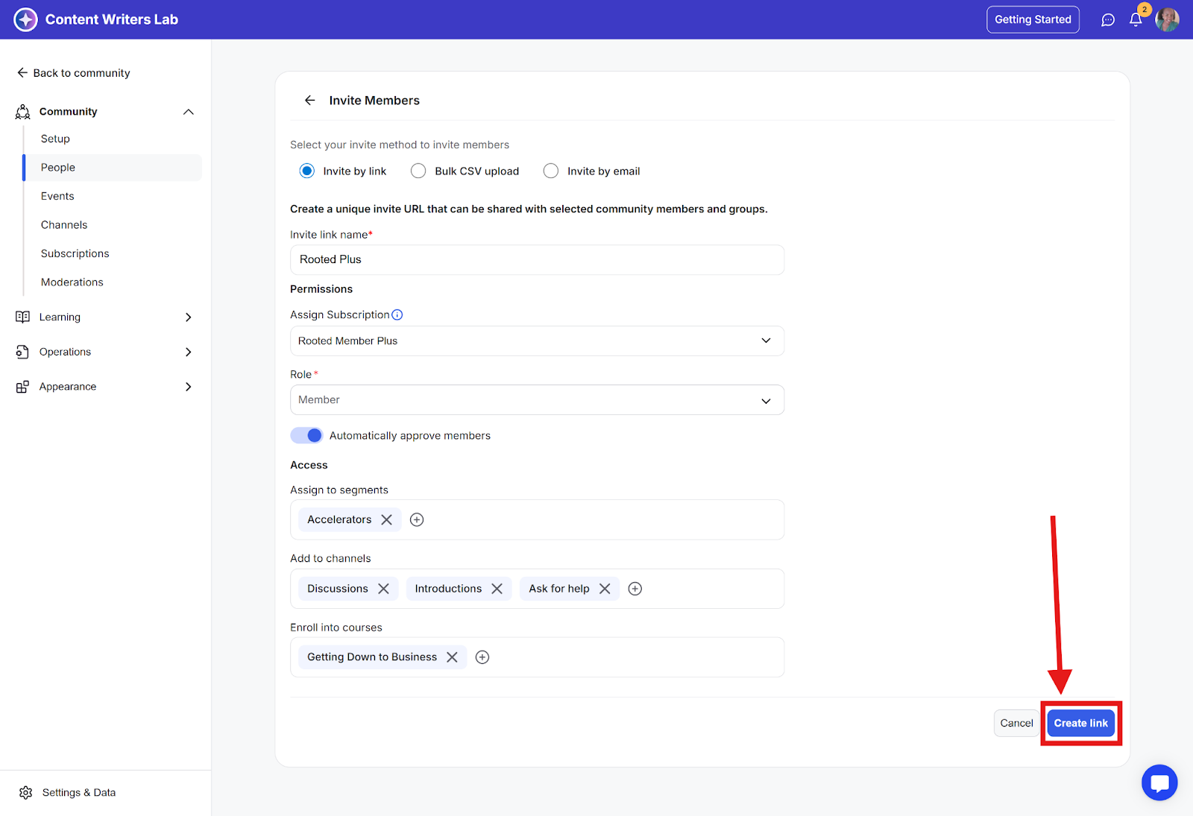Remove the Introductions channel tag

pos(497,589)
